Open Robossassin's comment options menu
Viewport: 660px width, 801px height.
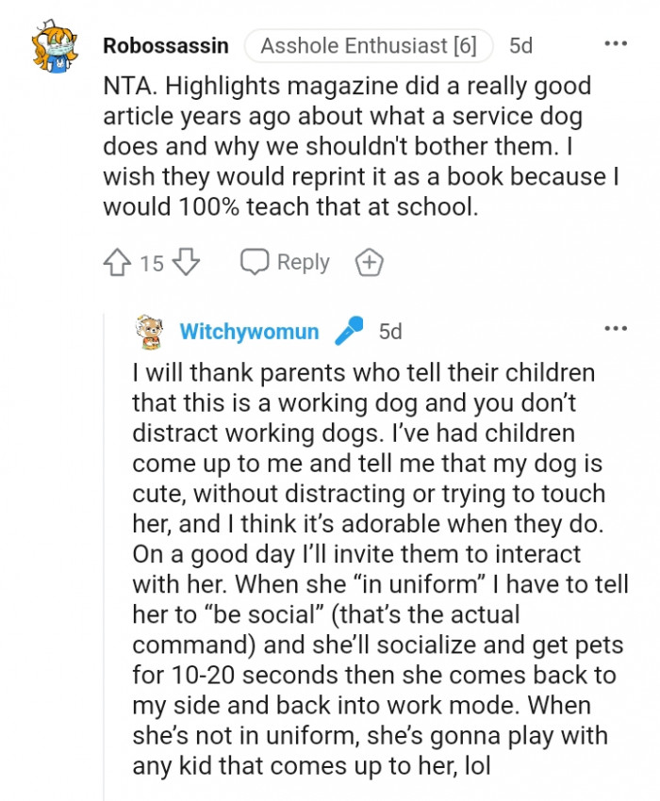click(617, 41)
